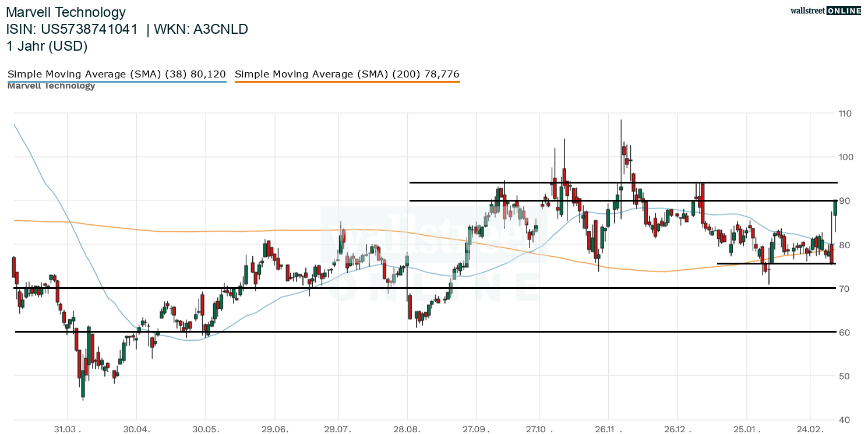Click the last green candlestick reaching 90
868x434 pixels.
(x=835, y=208)
